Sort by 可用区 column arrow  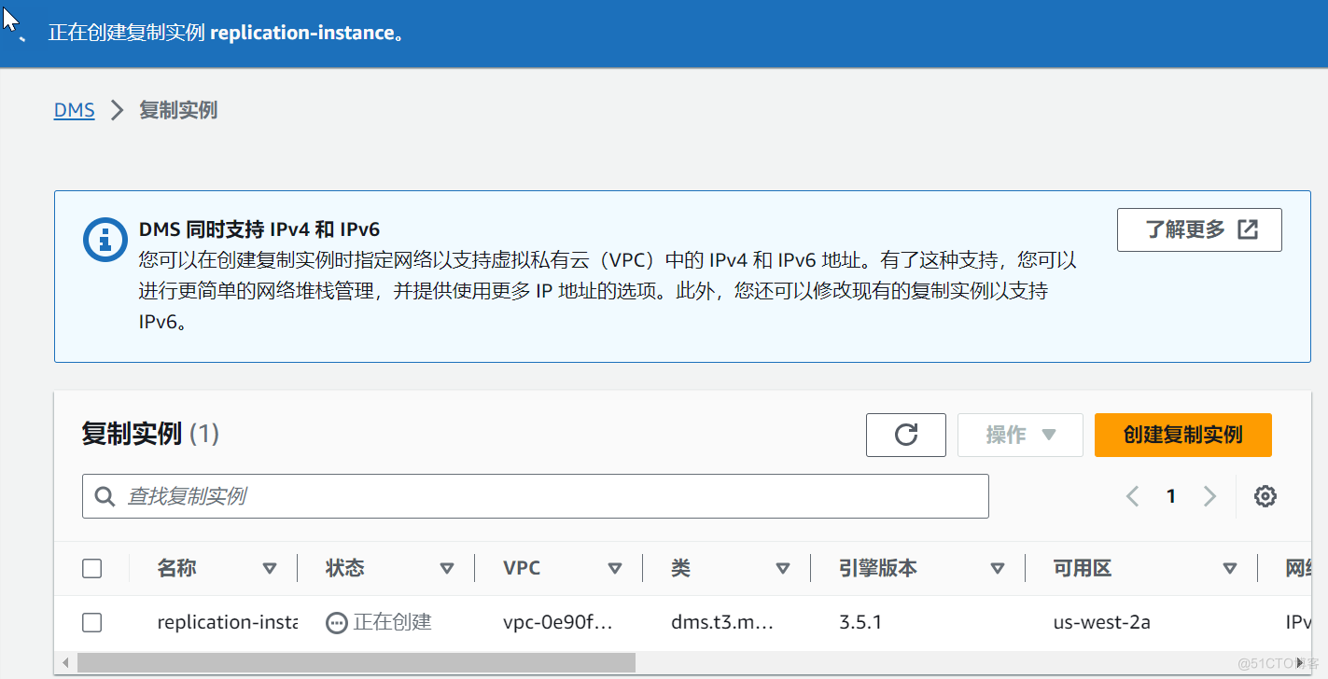pyautogui.click(x=1230, y=569)
